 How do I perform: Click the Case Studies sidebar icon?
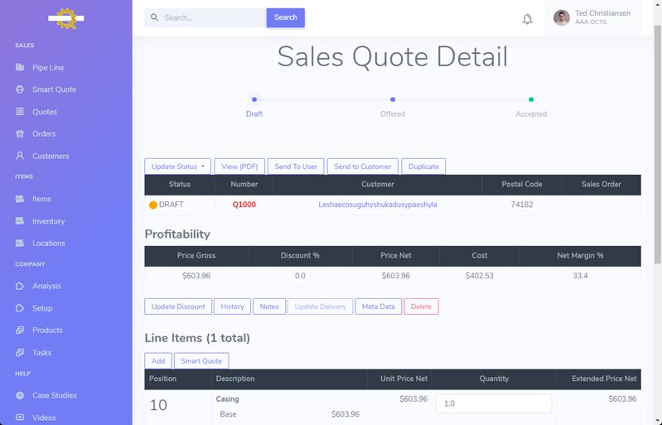tap(20, 395)
